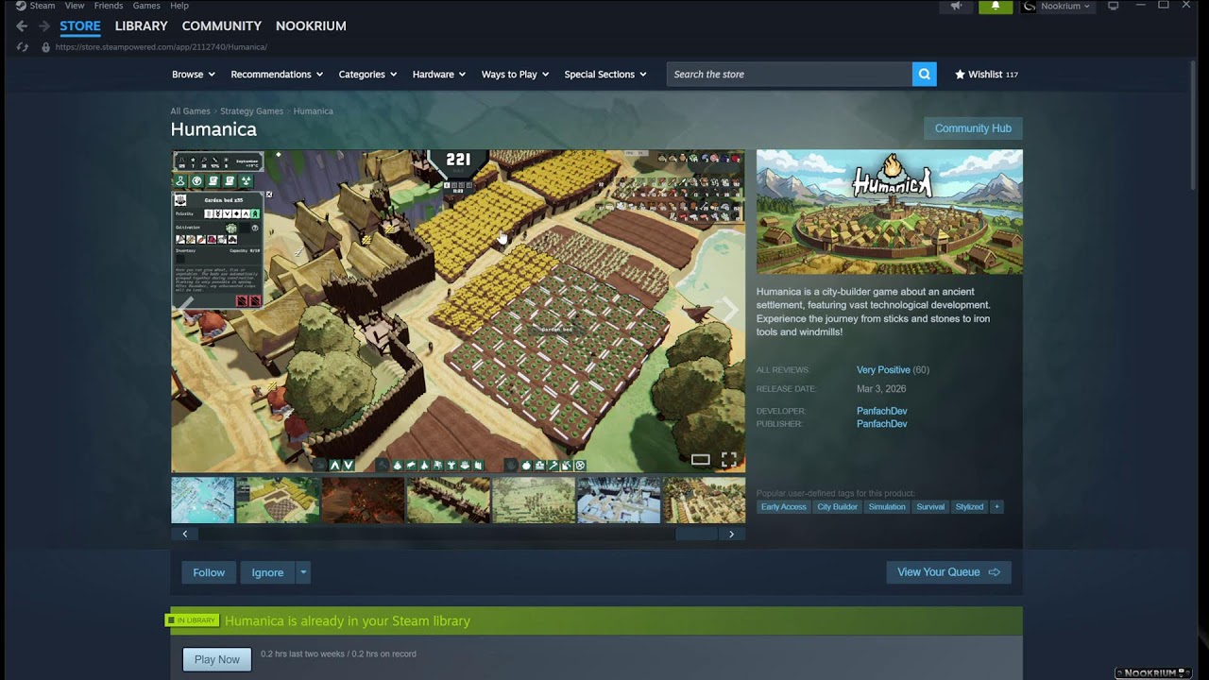The width and height of the screenshot is (1209, 680).
Task: Click the plus button to add tags
Action: (996, 507)
